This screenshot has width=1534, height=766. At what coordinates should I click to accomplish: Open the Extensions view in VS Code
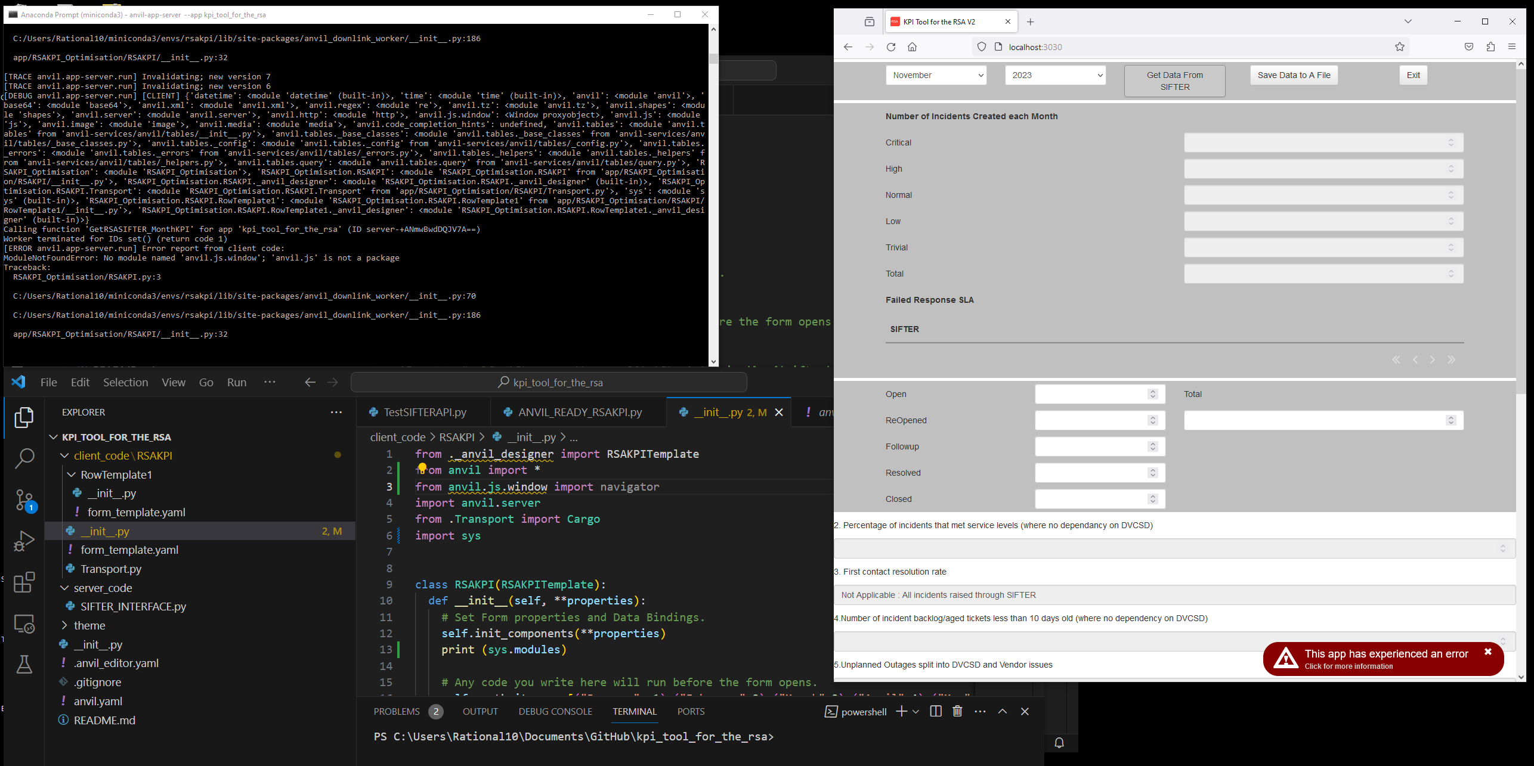pos(24,582)
